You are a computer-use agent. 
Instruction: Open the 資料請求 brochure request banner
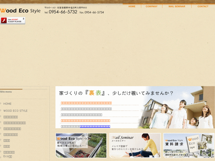pos(189,145)
